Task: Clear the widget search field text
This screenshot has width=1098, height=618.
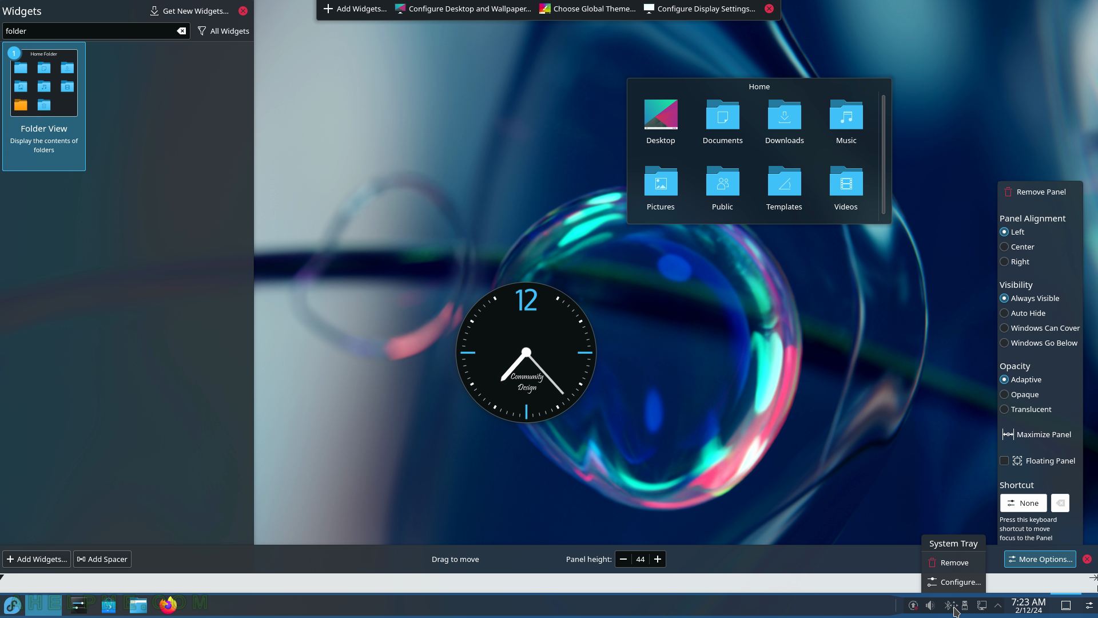Action: tap(181, 31)
